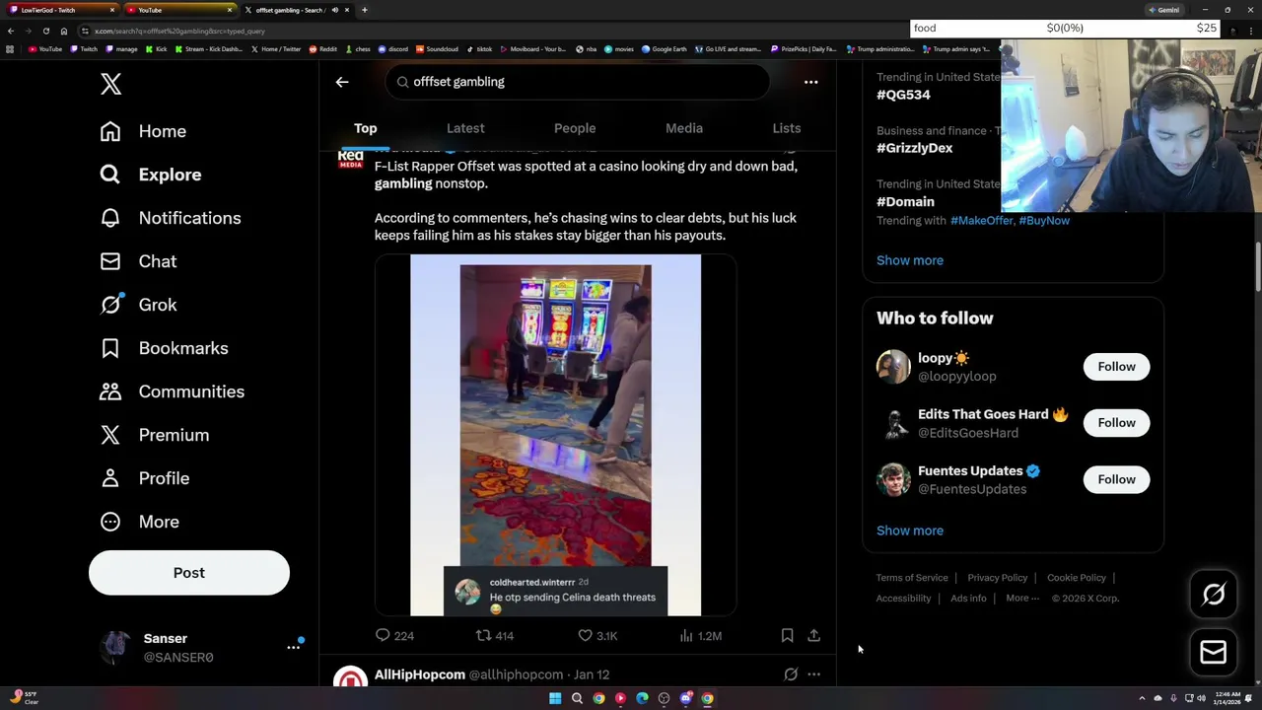Open Profile in the sidebar
Screen dimensions: 1262x710
coord(144,478)
